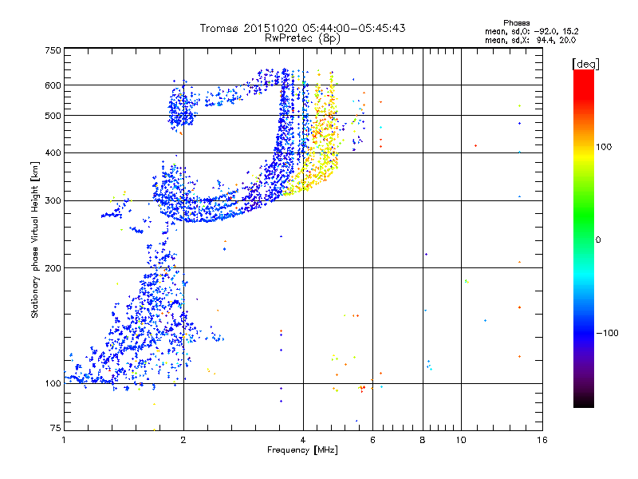Click the 'Stationary phase Virtual Height [km]' axis label

click(x=34, y=240)
